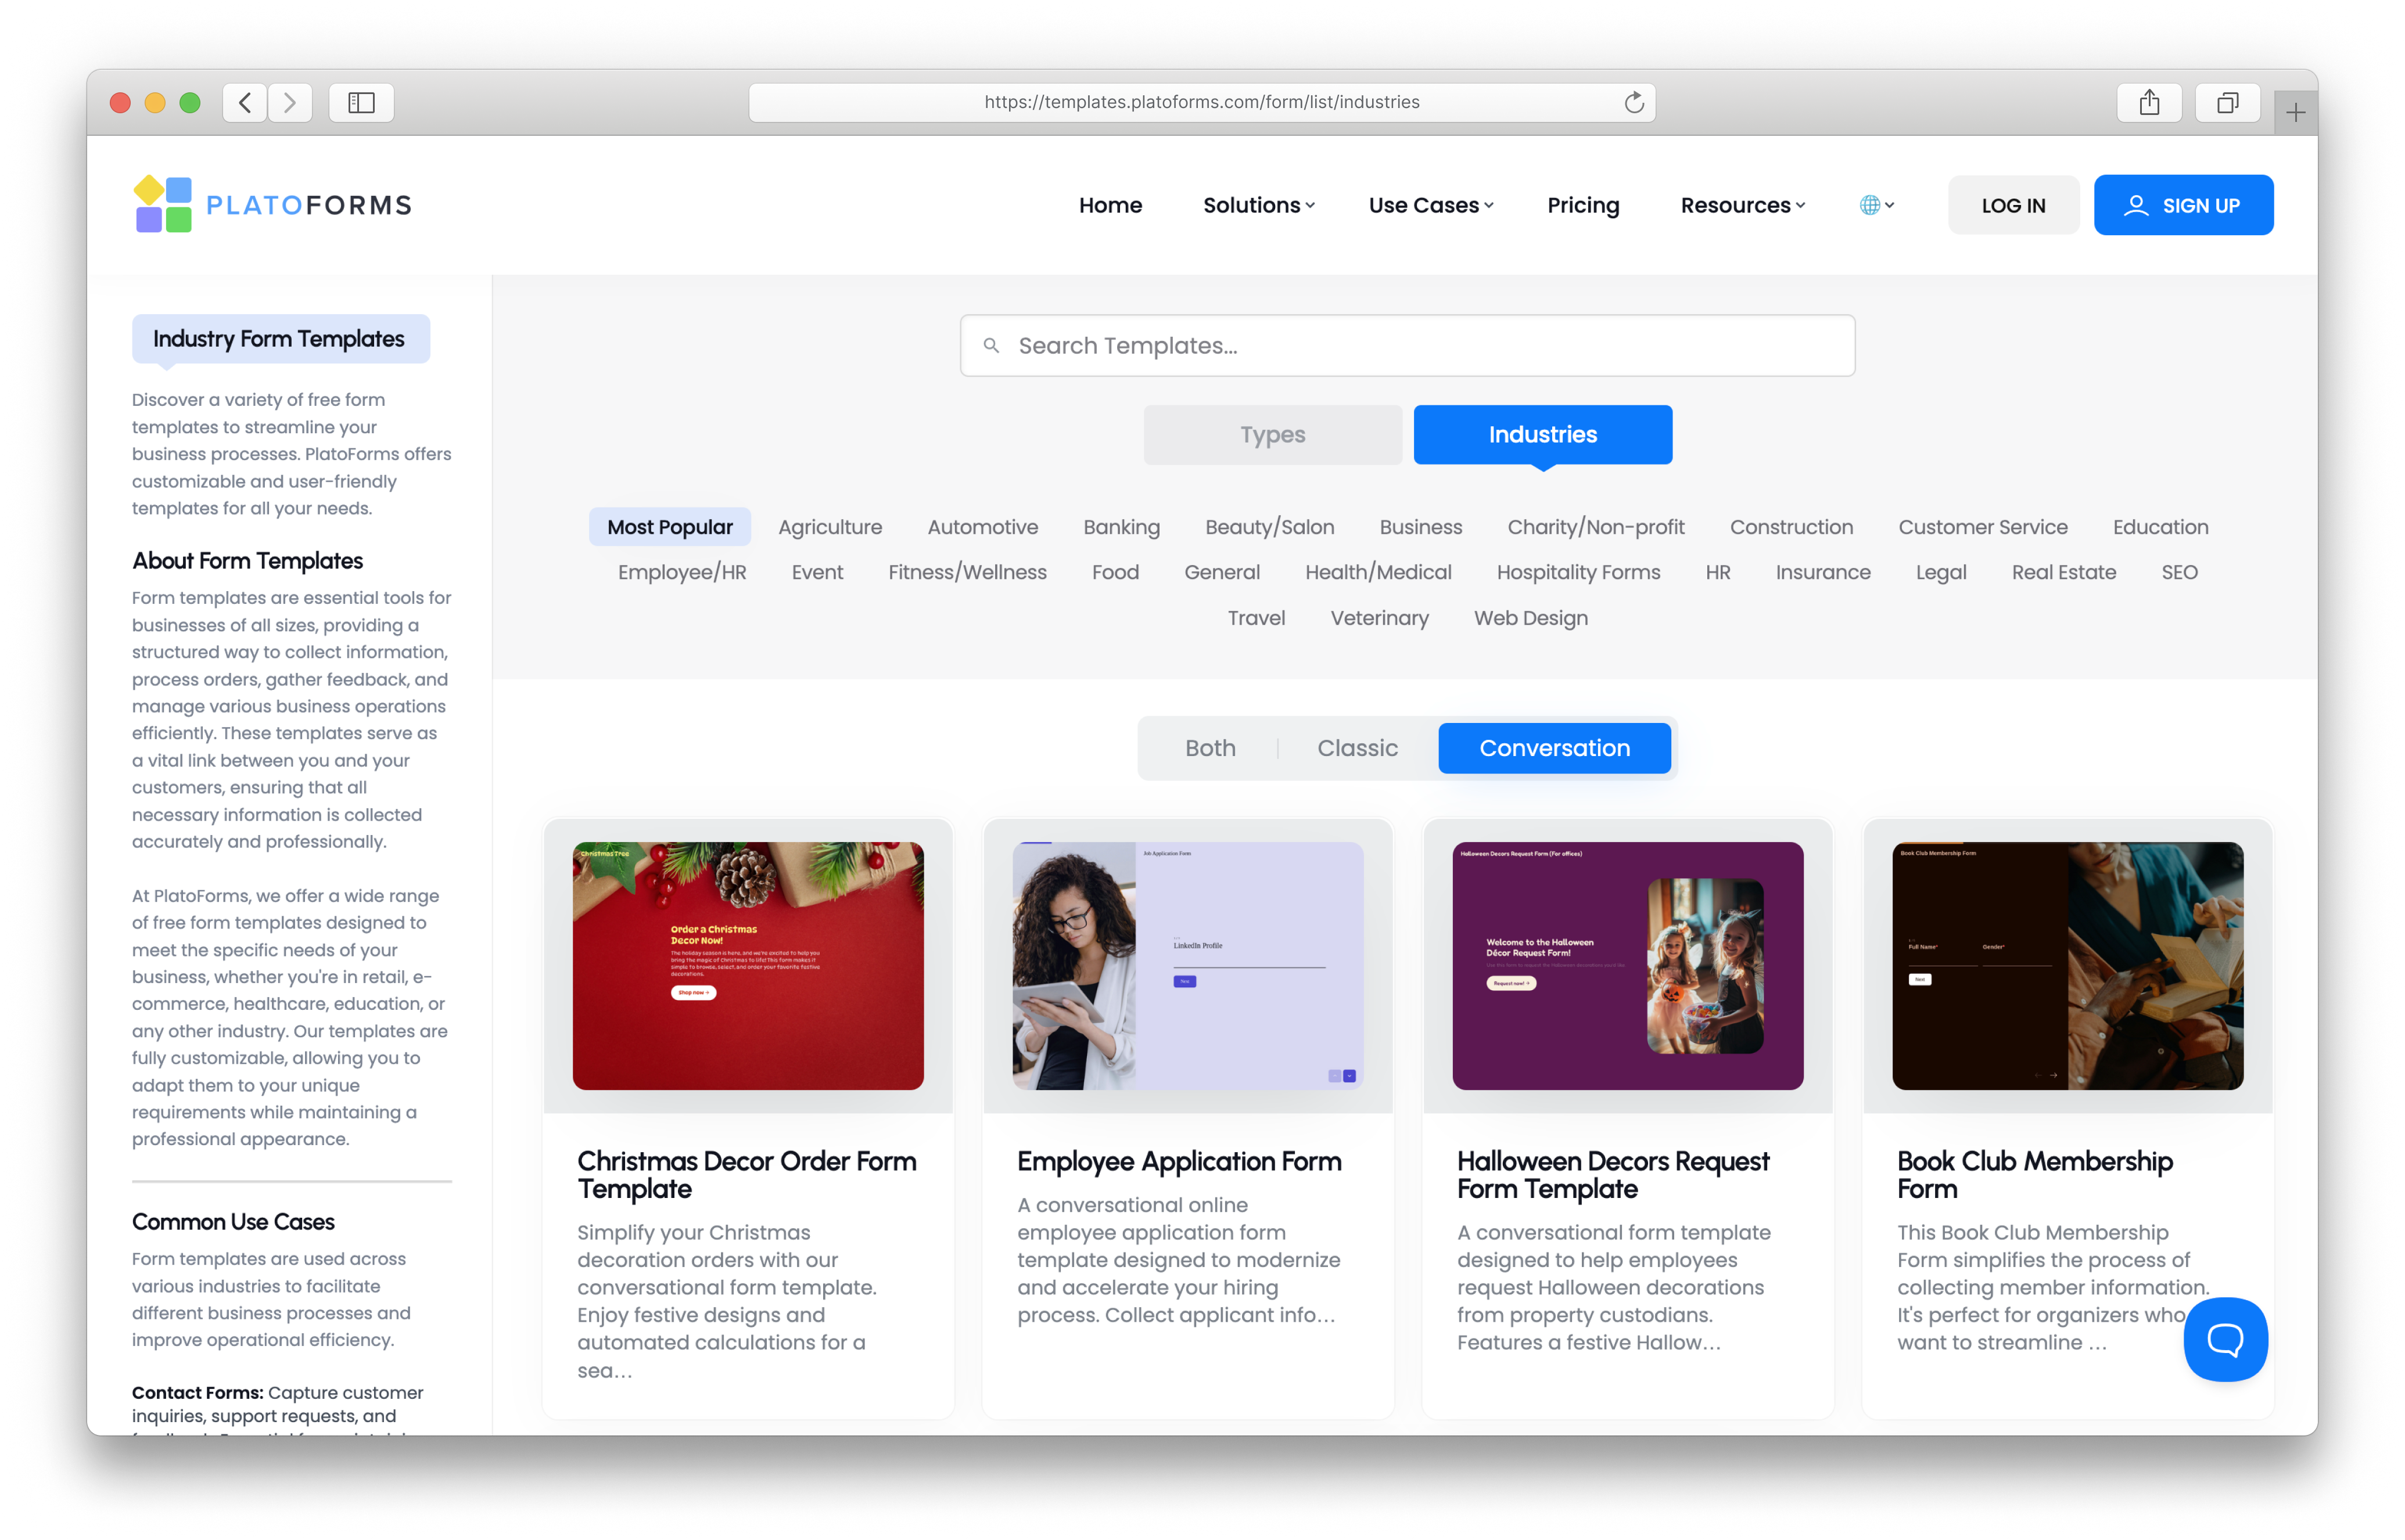Open the language globe dropdown
The image size is (2405, 1540).
pyautogui.click(x=1876, y=205)
